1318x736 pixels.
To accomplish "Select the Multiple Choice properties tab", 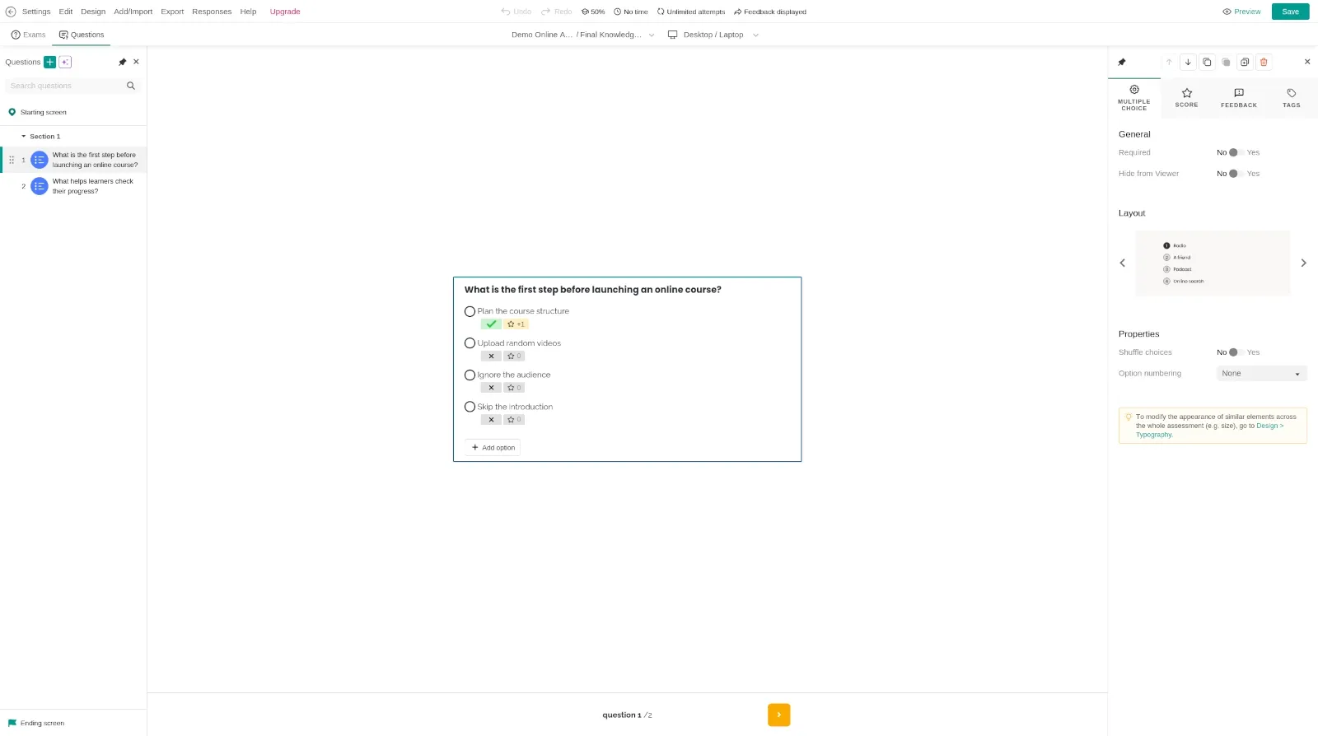I will (1134, 98).
